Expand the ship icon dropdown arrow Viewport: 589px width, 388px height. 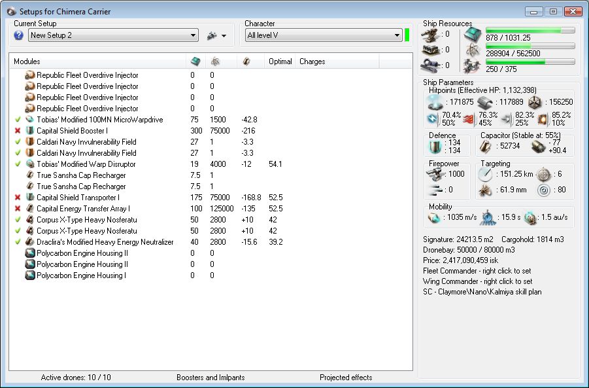[224, 36]
